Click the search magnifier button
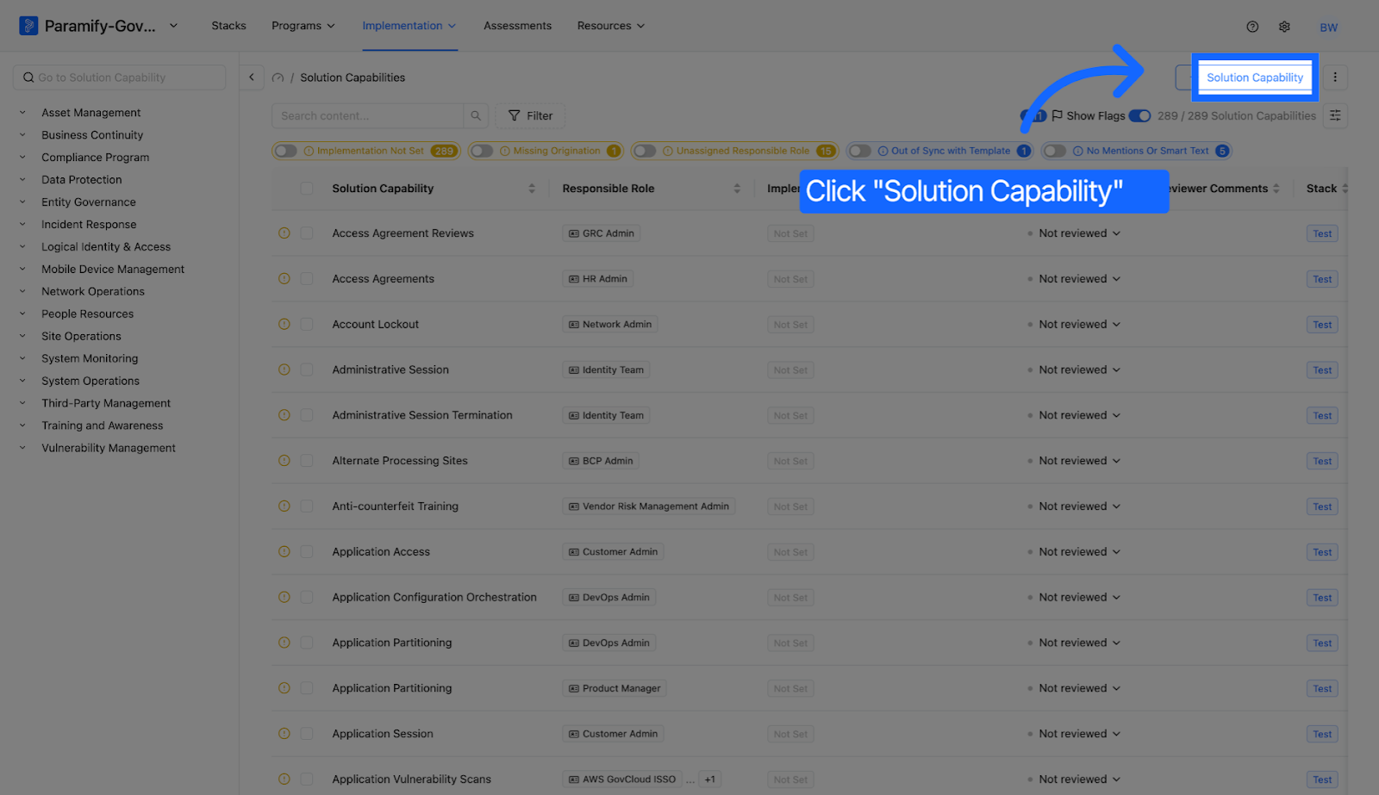The height and width of the screenshot is (795, 1379). tap(476, 115)
